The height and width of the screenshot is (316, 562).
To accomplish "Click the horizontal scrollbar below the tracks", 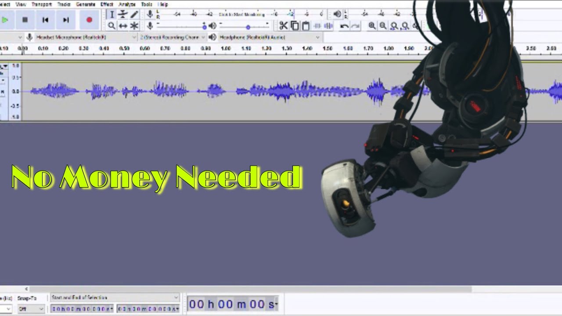I will (251, 289).
